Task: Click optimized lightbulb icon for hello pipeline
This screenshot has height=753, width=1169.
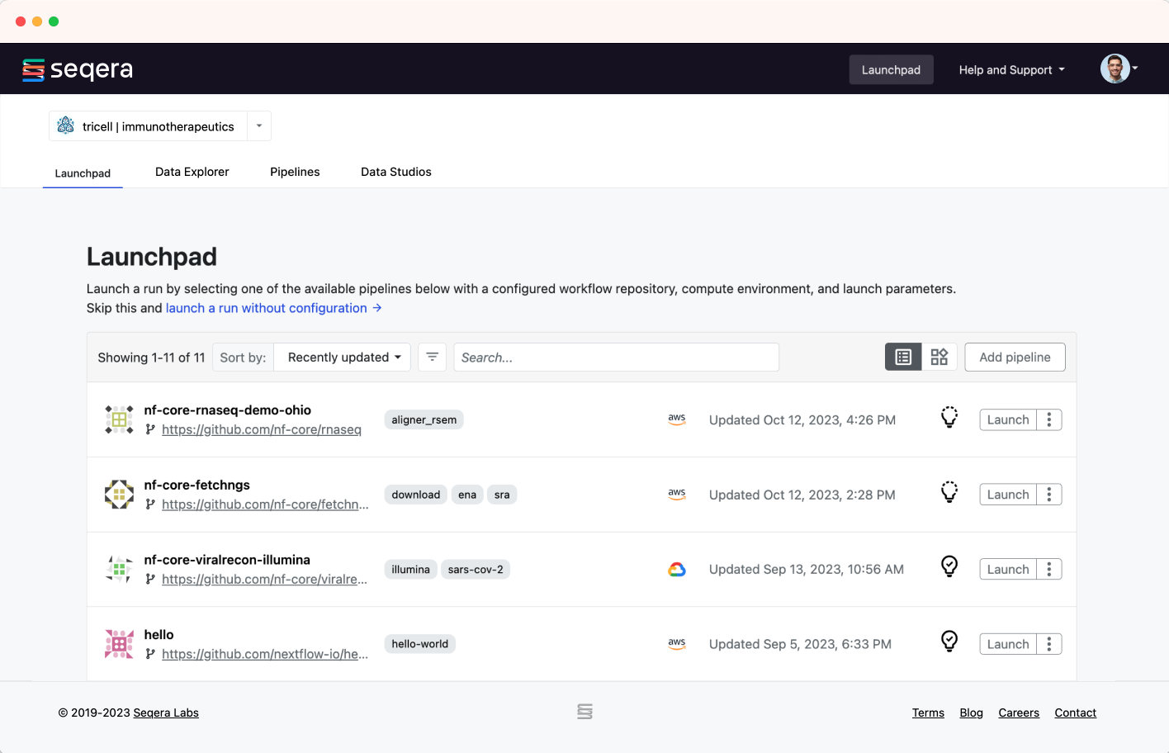Action: (949, 642)
